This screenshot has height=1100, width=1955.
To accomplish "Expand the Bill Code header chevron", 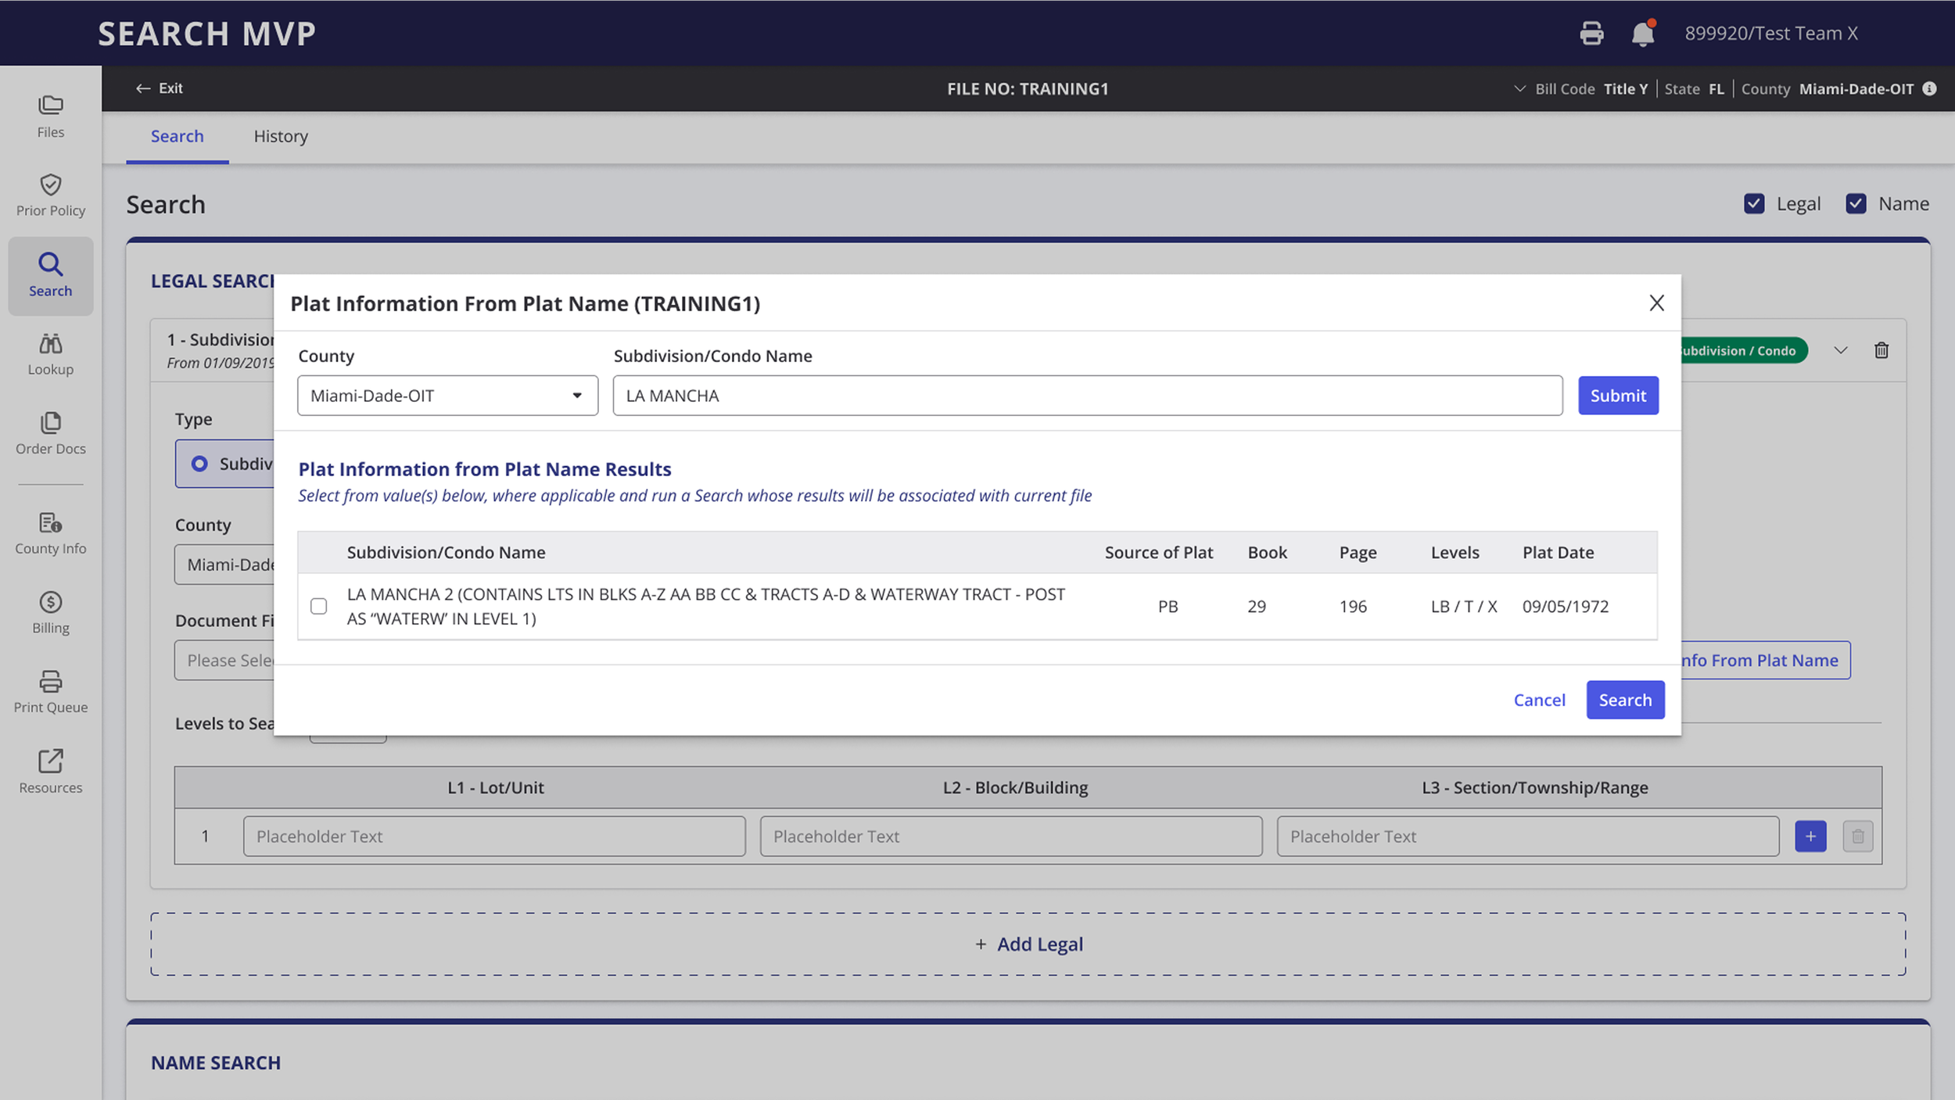I will coord(1519,89).
